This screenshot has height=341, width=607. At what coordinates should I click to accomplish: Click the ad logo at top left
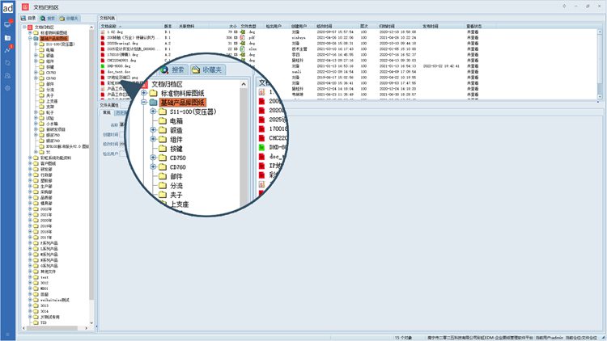[x=7, y=7]
